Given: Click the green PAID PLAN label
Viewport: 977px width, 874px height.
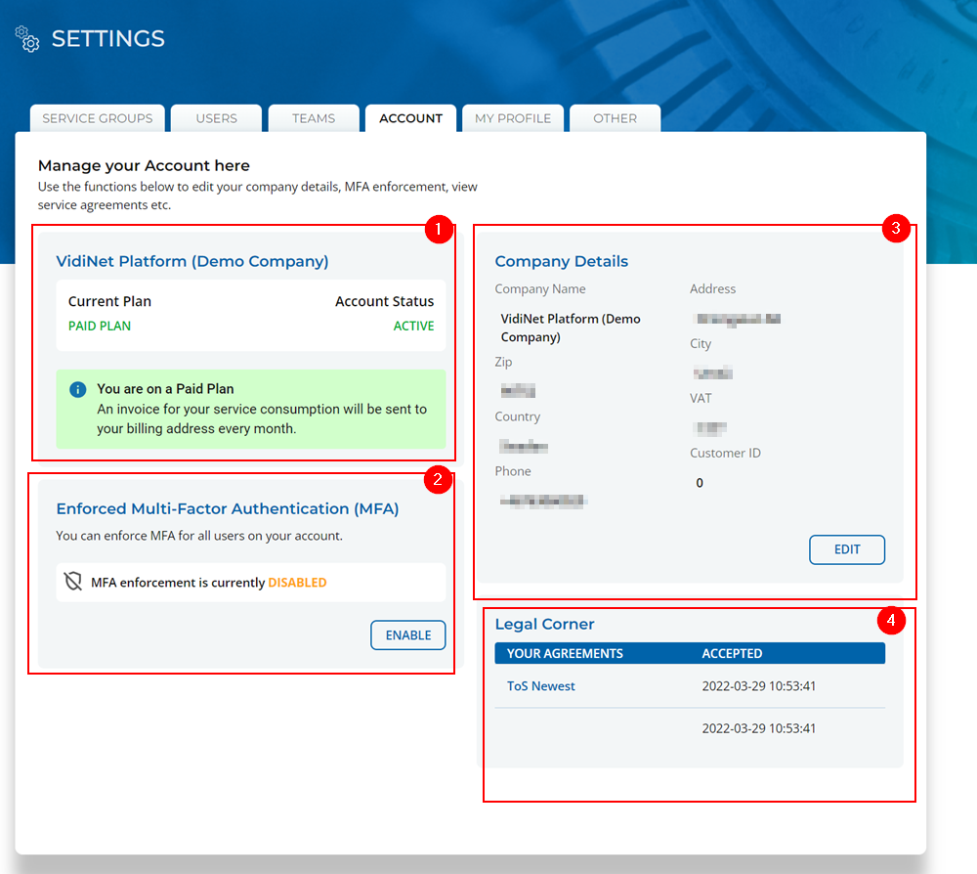Looking at the screenshot, I should [100, 327].
